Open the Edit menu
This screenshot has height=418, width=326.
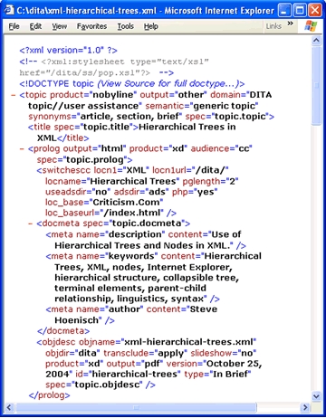(35, 26)
